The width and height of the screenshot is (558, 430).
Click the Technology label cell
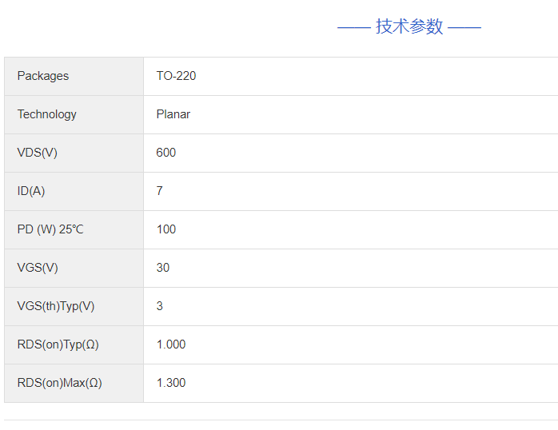coord(47,114)
